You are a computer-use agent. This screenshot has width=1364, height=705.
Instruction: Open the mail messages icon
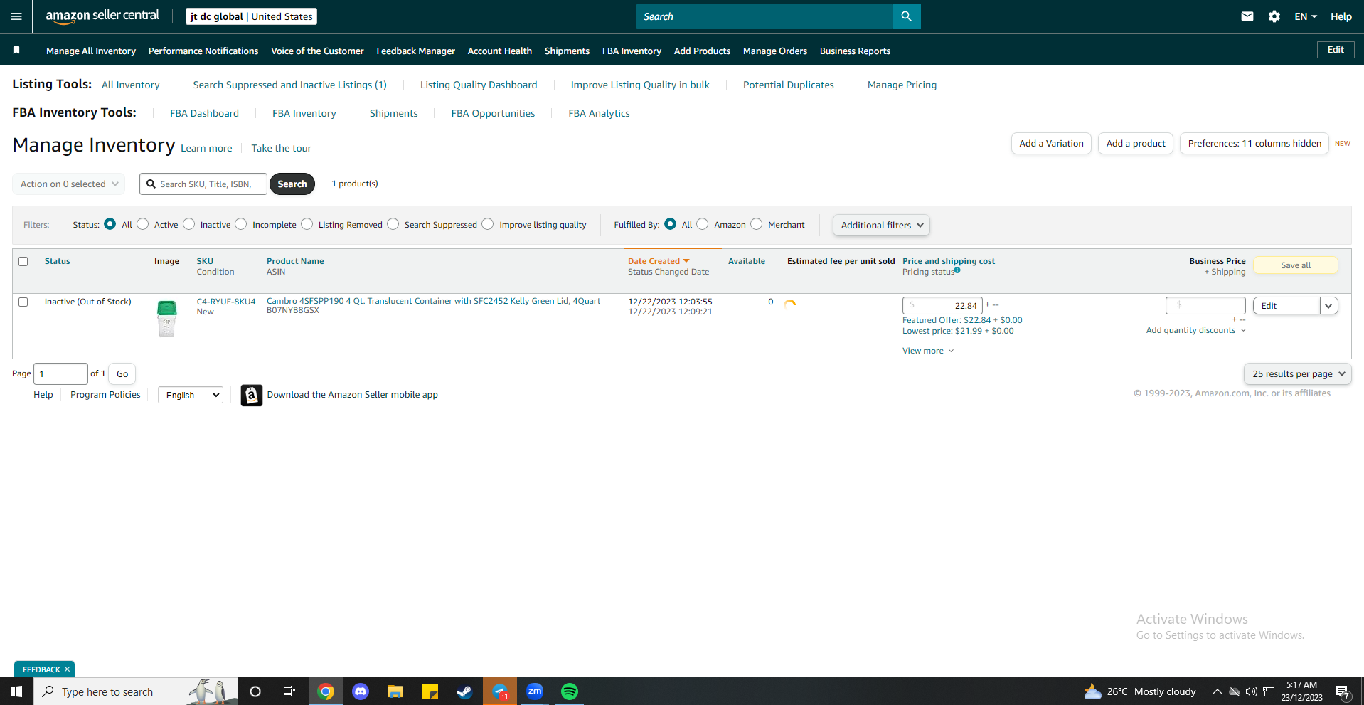click(x=1247, y=16)
